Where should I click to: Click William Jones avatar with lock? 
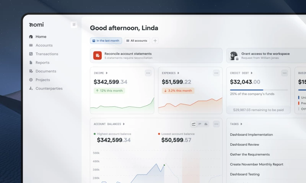(234, 56)
